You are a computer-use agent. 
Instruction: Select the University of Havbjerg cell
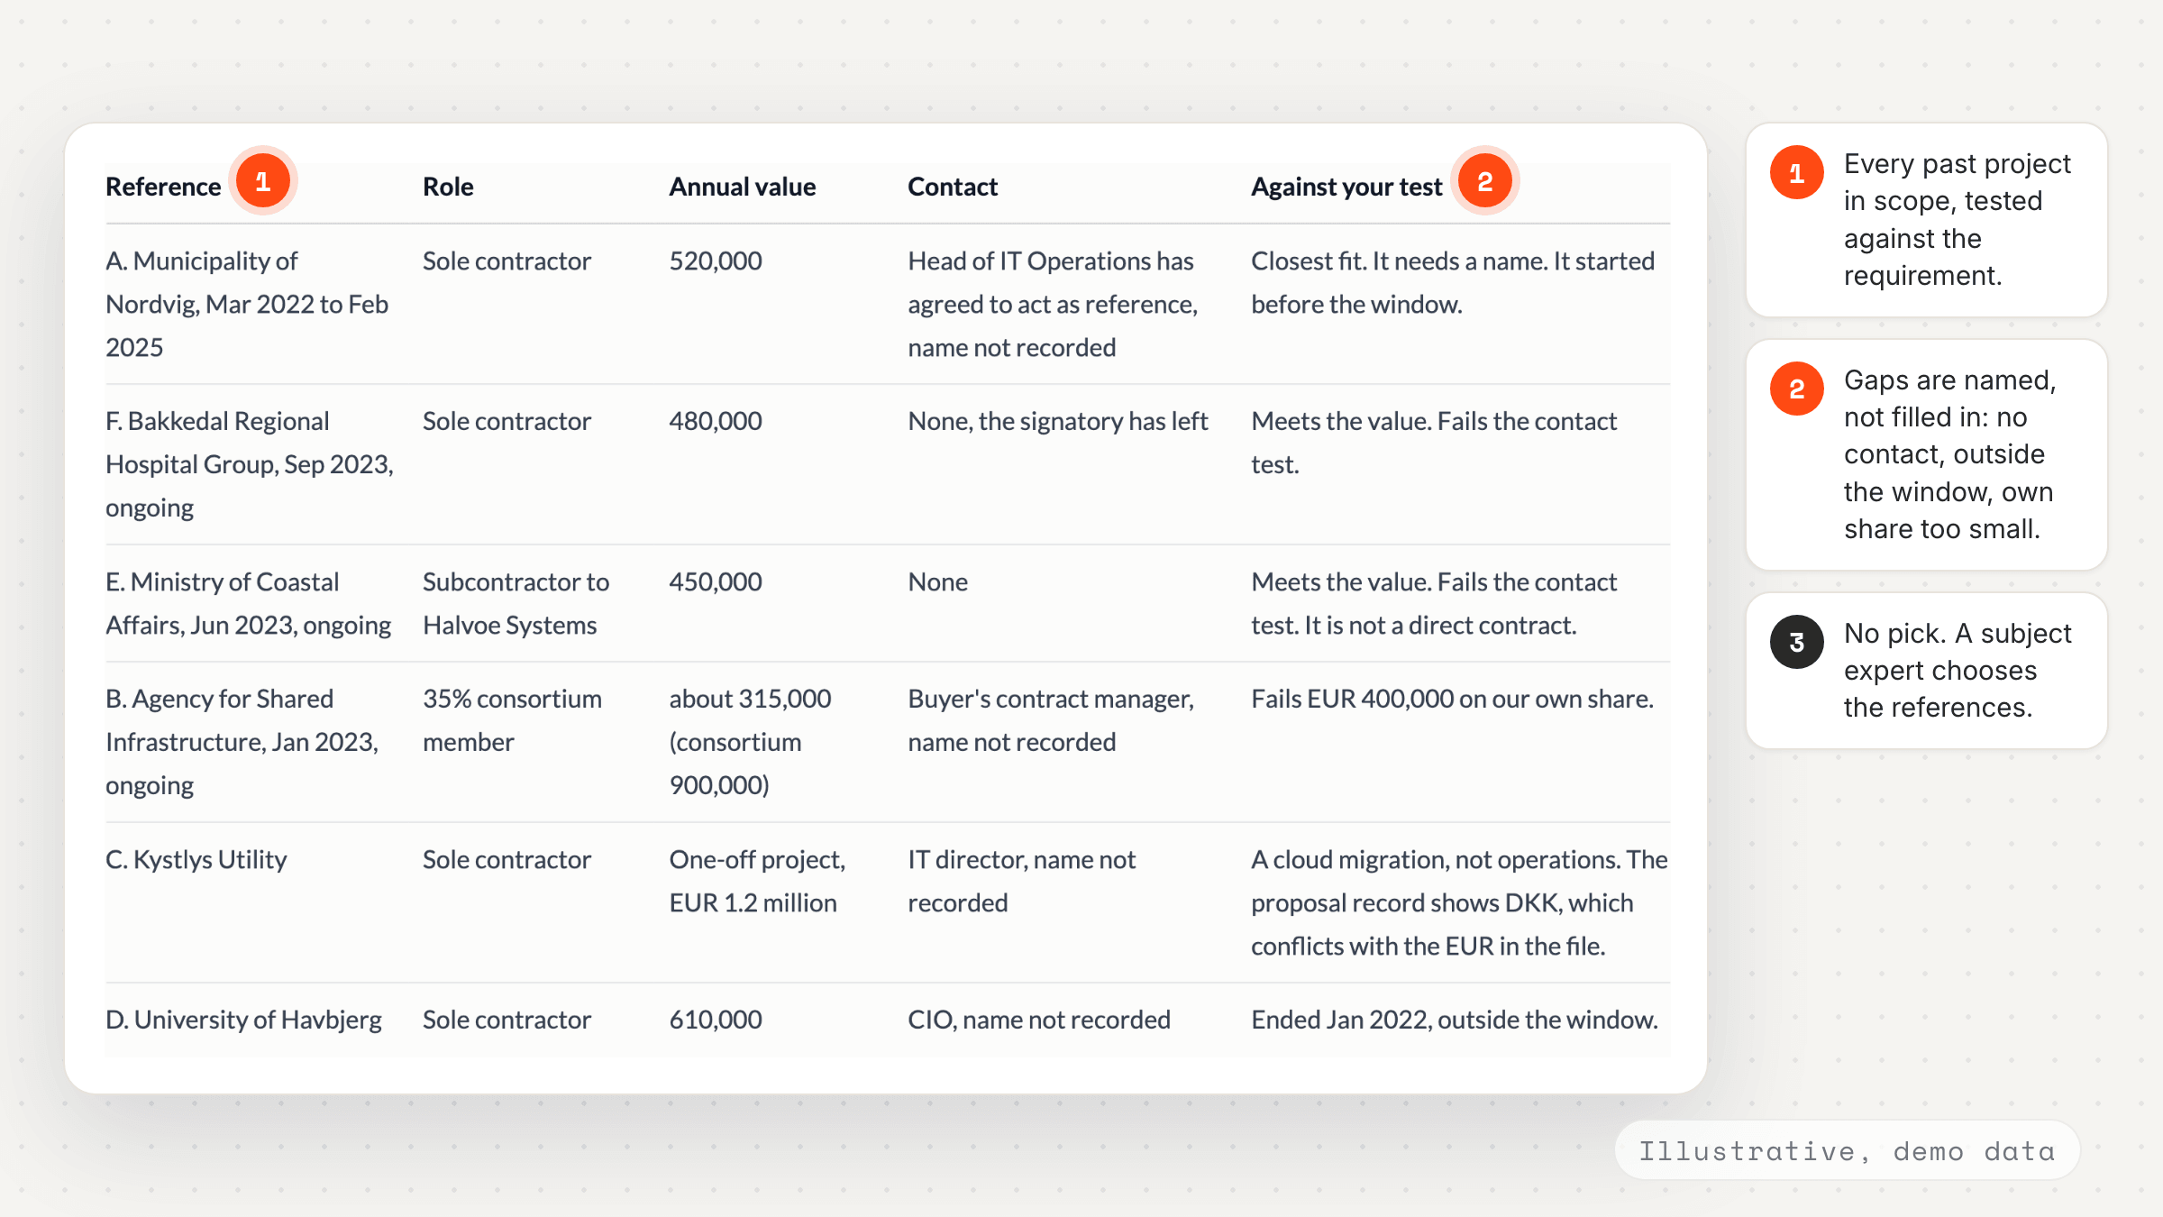point(243,1020)
